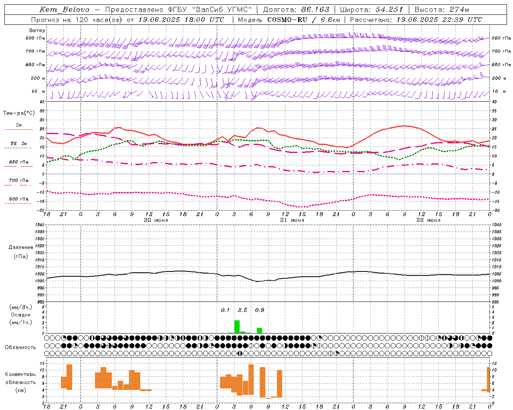The image size is (513, 410).
Task: Click the tallest green precipitation bar
Action: point(237,327)
